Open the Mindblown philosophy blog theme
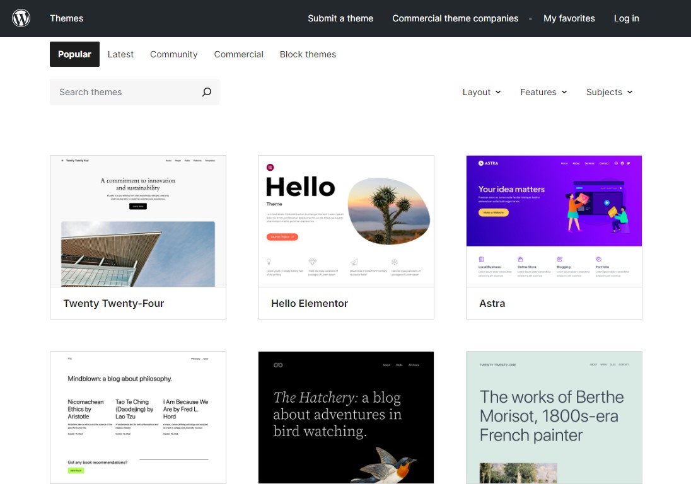 138,417
